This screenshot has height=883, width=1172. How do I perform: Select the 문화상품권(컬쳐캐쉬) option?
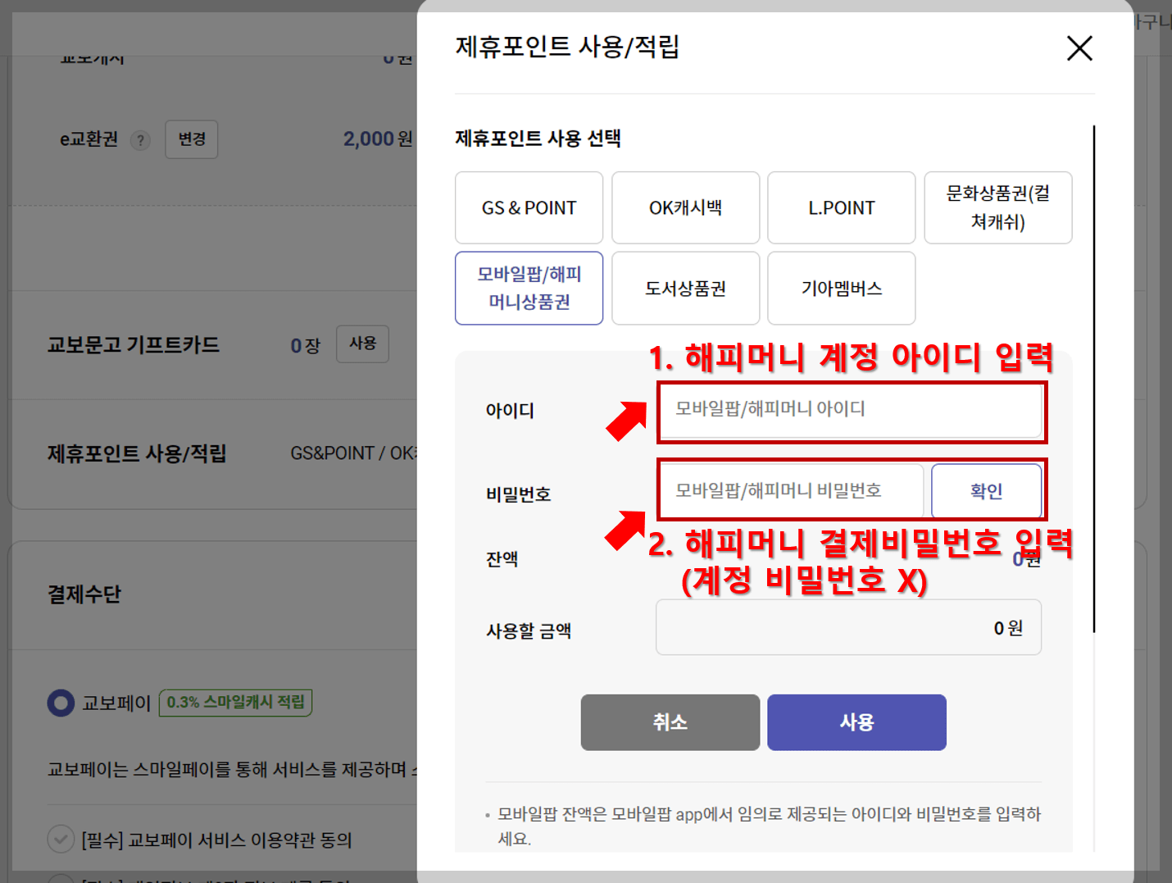997,207
